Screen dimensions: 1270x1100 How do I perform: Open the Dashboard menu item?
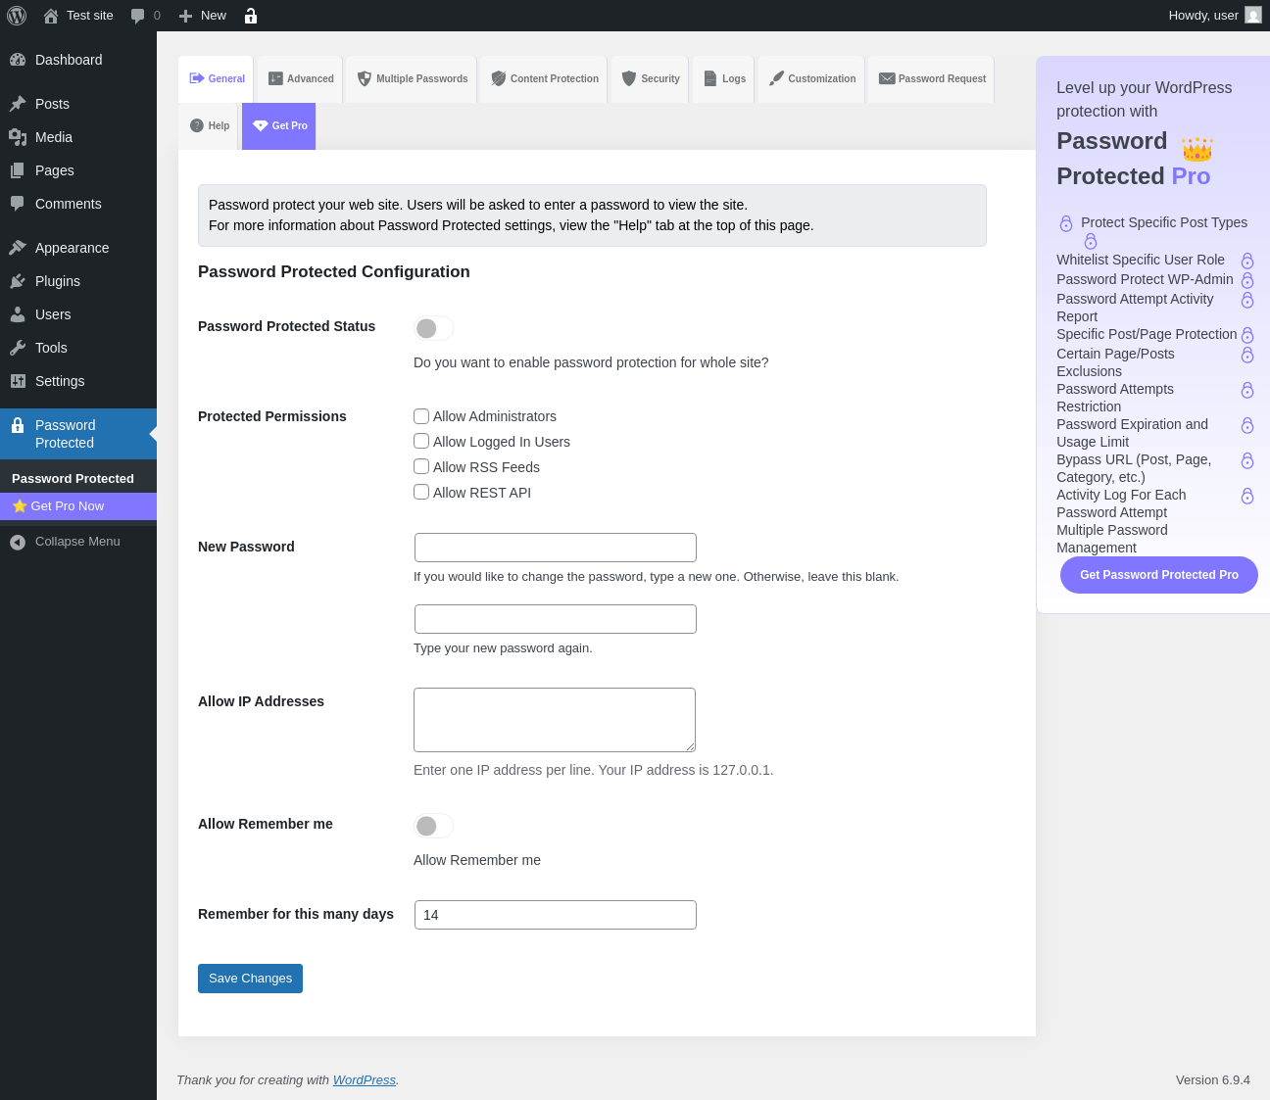pos(78,60)
